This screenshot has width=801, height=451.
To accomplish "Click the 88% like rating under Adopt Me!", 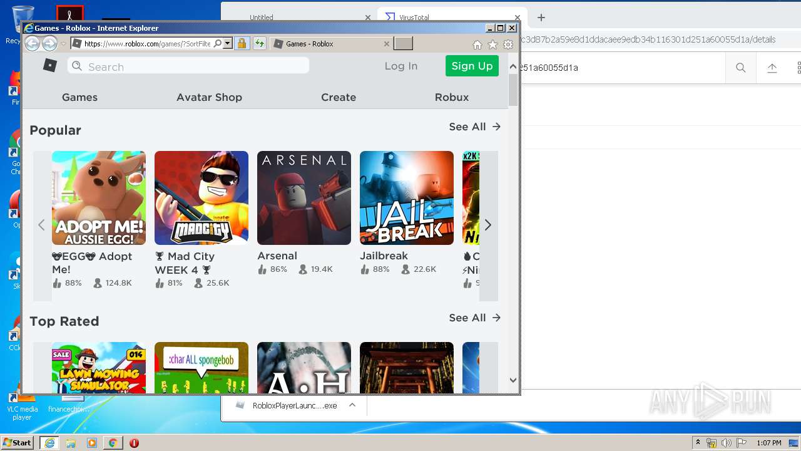I will pos(67,283).
